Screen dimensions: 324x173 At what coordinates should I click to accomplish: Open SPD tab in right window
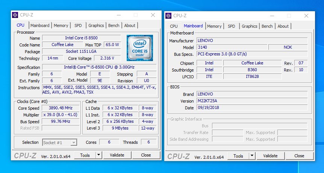coord(232,26)
